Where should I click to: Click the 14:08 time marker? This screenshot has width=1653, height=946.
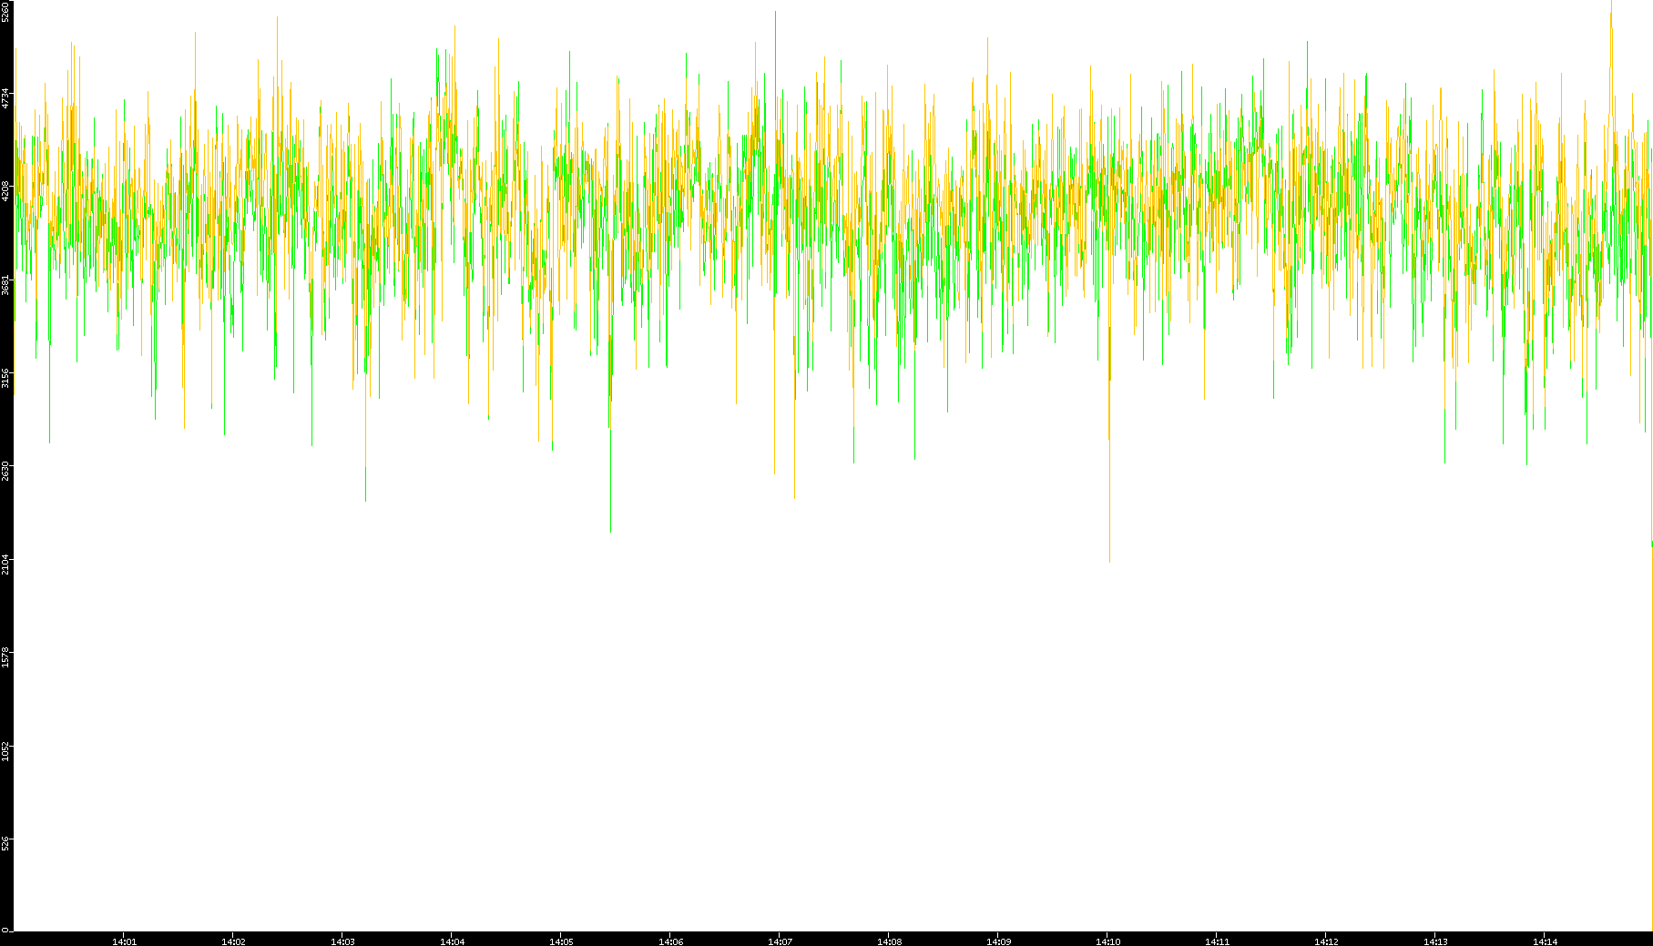[x=889, y=941]
